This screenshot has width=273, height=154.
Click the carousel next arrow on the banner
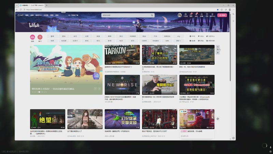coord(99,89)
